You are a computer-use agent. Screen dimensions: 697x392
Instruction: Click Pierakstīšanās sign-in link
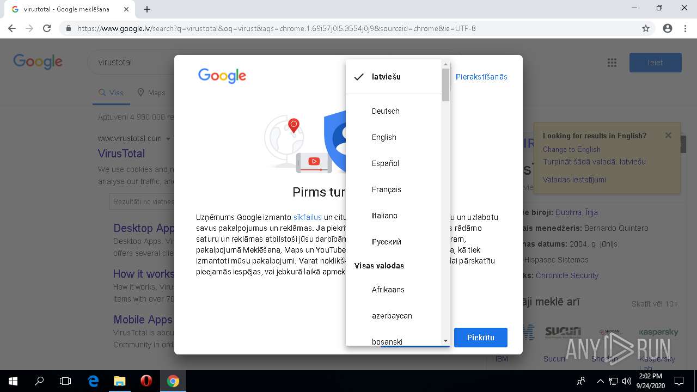[x=481, y=77]
